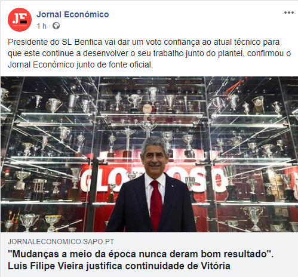Open the post via the 1 h timestamp

point(41,26)
